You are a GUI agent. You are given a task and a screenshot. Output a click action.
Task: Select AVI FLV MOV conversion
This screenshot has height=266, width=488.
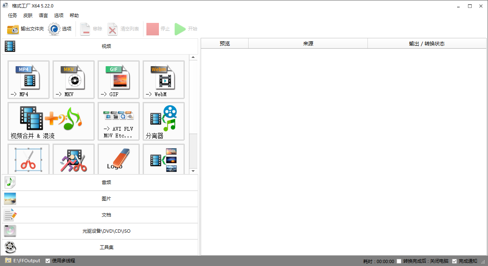coord(118,121)
